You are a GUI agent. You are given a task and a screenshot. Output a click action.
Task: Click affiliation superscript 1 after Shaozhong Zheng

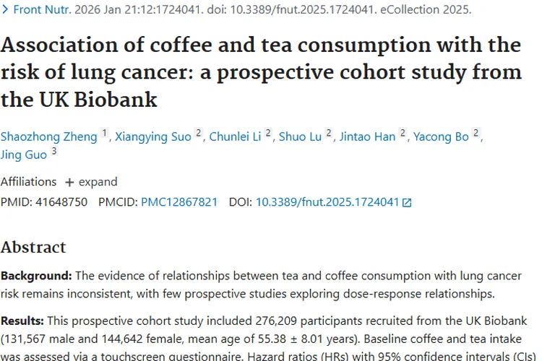point(104,134)
